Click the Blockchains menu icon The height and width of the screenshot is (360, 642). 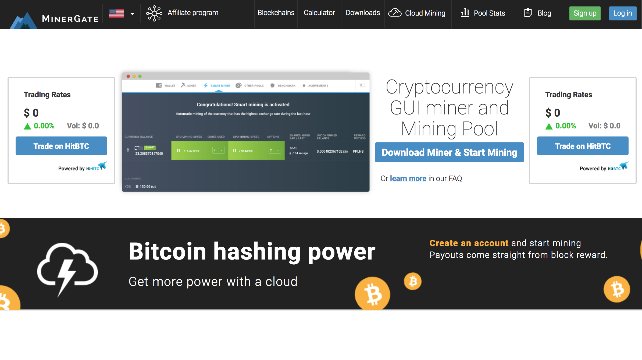pos(276,13)
